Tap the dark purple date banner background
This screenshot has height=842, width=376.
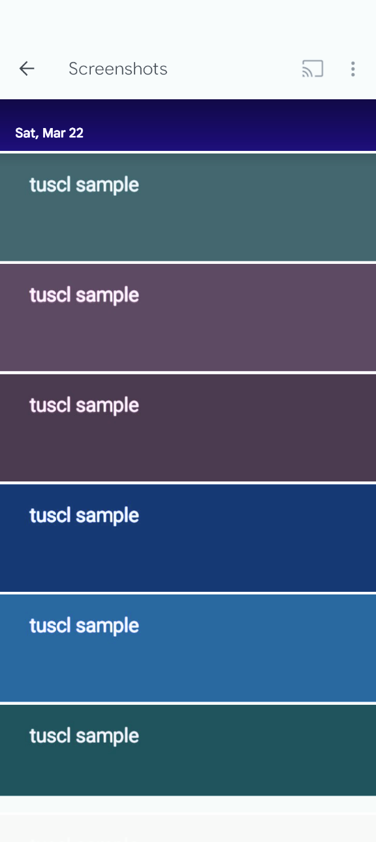point(228,125)
